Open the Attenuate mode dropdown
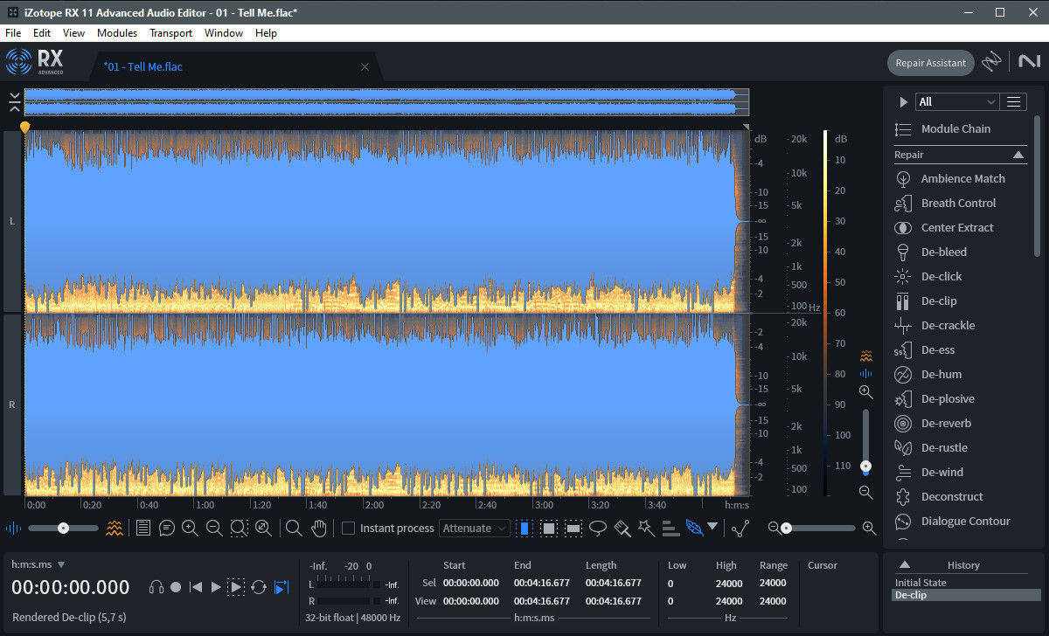The image size is (1049, 636). coord(475,528)
